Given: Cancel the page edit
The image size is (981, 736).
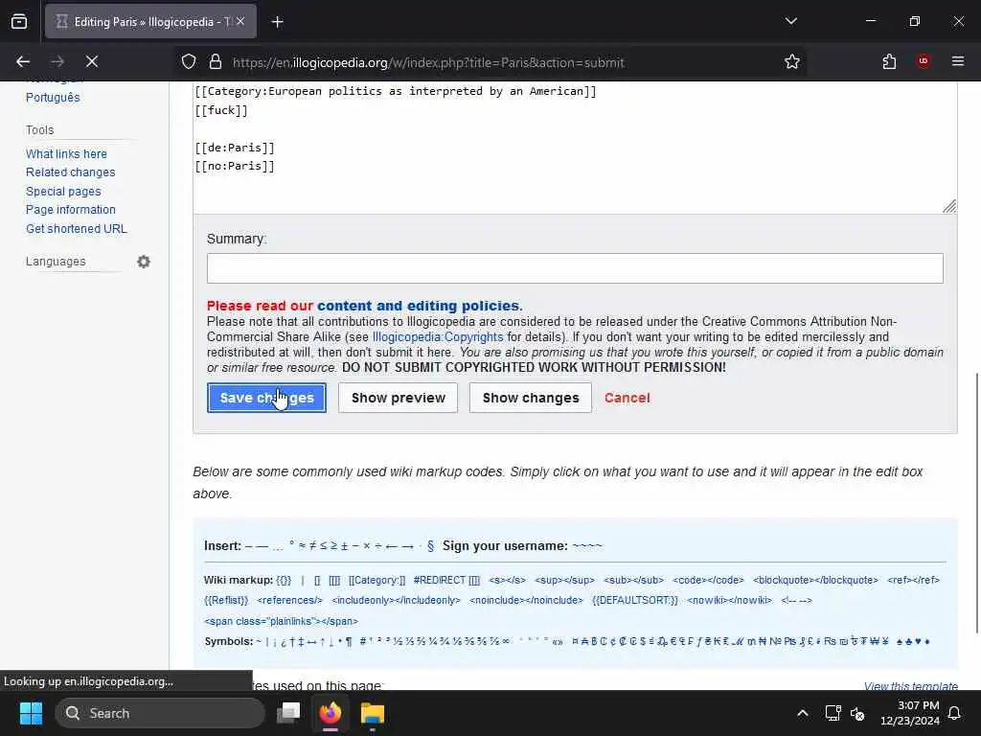Looking at the screenshot, I should pyautogui.click(x=627, y=398).
